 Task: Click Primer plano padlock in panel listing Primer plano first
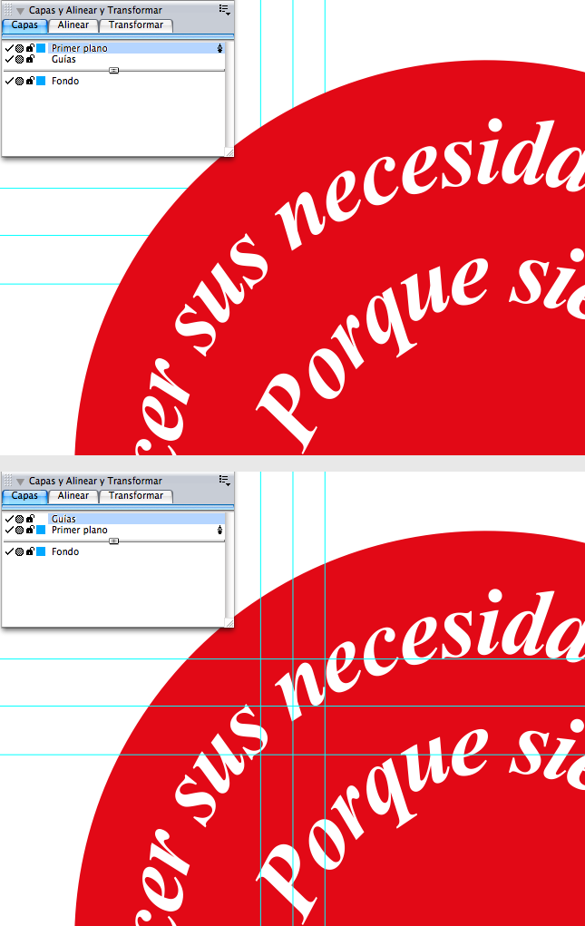coord(30,48)
